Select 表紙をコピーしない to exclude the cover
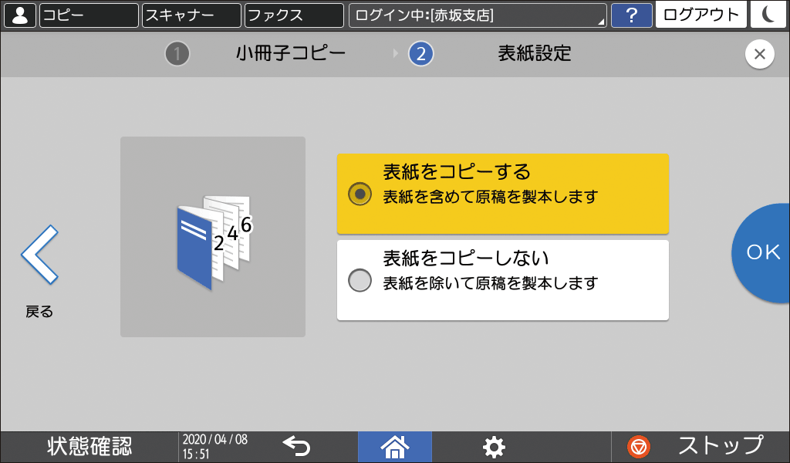The image size is (790, 463). (x=502, y=278)
